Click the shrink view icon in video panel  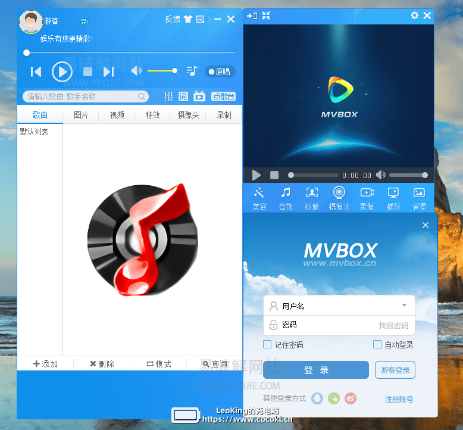266,15
